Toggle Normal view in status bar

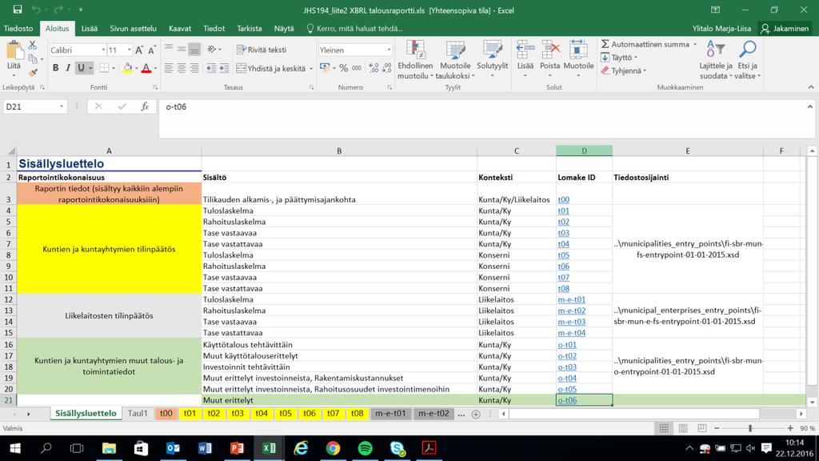pyautogui.click(x=664, y=428)
